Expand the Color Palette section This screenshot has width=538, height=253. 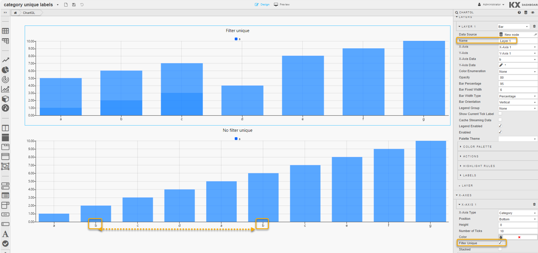click(477, 147)
